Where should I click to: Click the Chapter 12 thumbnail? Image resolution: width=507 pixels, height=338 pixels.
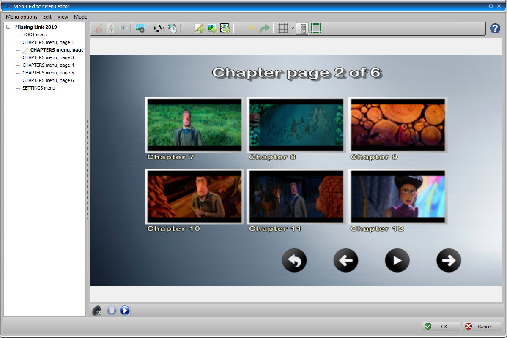coord(398,196)
